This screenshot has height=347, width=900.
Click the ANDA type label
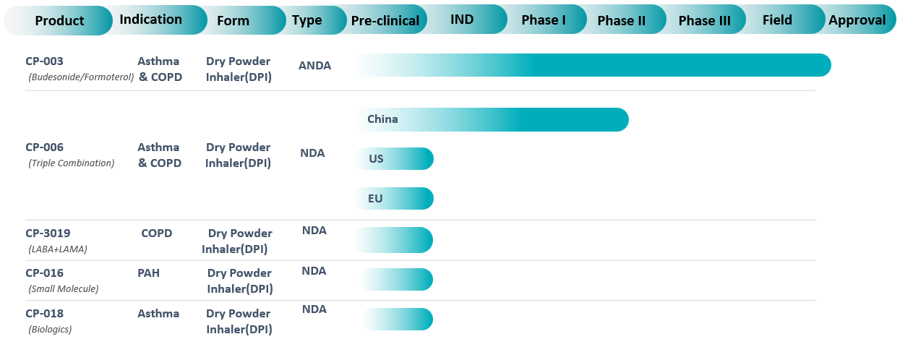coord(314,66)
